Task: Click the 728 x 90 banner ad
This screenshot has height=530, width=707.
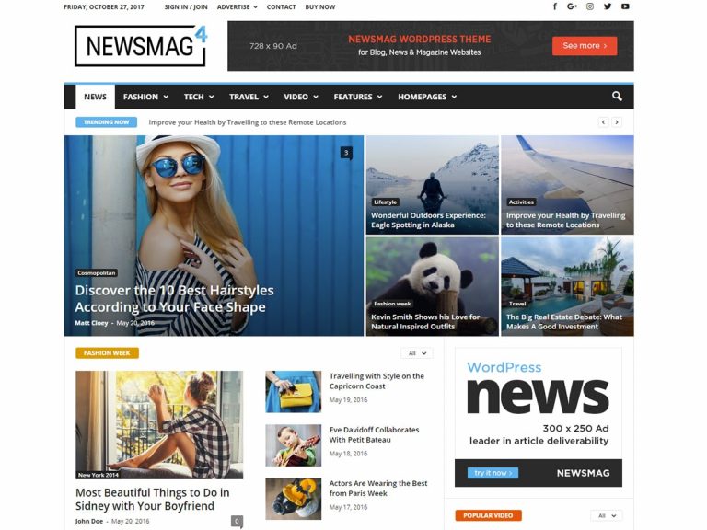Action: pos(431,46)
